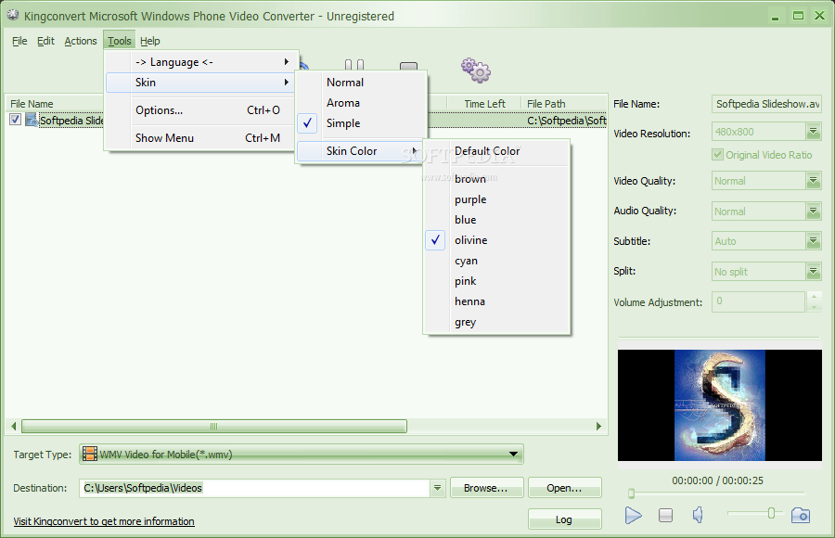835x538 pixels.
Task: Visit Kingconvert to get more information link
Action: (x=104, y=521)
